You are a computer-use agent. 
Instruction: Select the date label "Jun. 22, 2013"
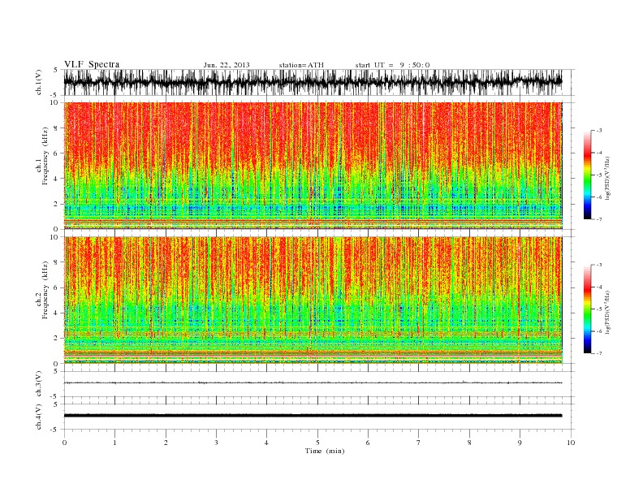click(227, 65)
